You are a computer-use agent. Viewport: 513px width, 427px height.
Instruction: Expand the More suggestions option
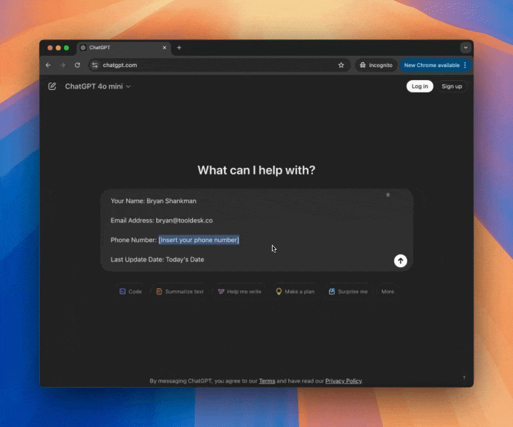pos(388,292)
